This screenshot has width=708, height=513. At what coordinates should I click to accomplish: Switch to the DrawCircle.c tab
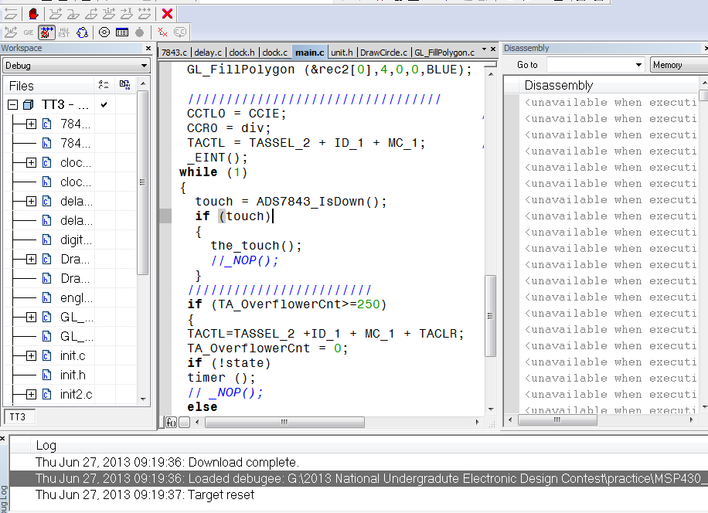384,53
